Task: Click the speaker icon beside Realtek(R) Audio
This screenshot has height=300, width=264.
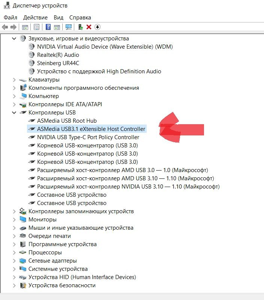Action: click(31, 55)
